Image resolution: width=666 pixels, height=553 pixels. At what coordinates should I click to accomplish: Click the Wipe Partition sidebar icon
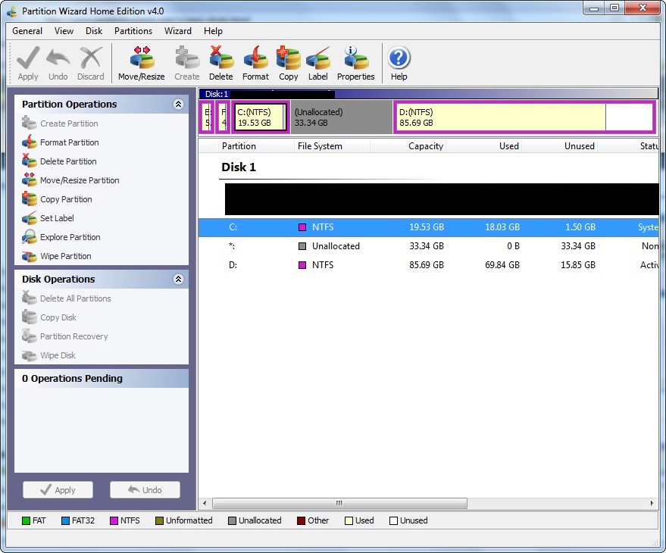30,256
